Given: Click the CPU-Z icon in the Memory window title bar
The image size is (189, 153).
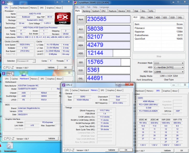Looking at the screenshot, I should 63,85.
